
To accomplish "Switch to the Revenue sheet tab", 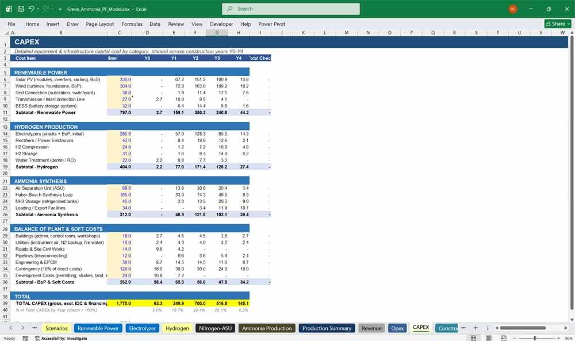I will click(x=371, y=328).
